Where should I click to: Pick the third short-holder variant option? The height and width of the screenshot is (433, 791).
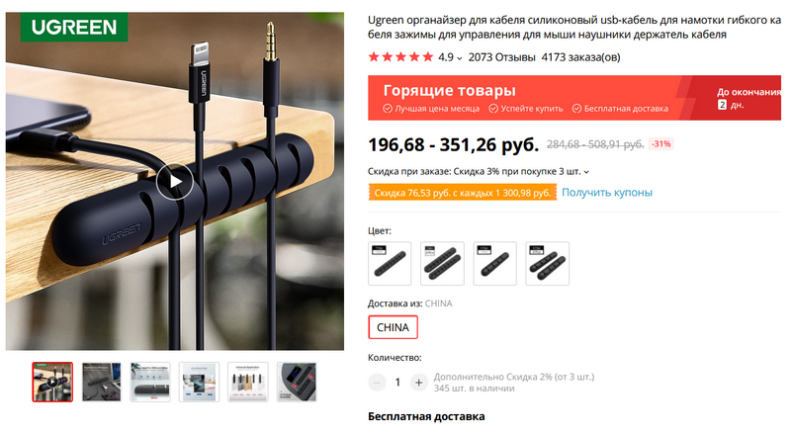click(x=494, y=263)
